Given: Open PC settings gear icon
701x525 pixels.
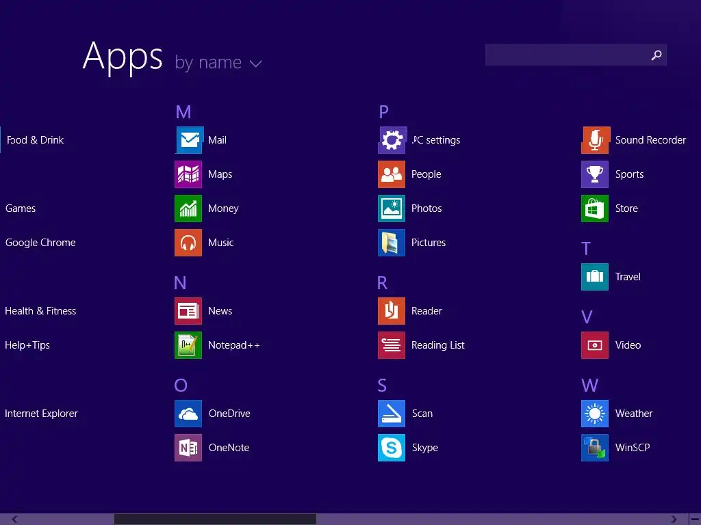Looking at the screenshot, I should 392,139.
